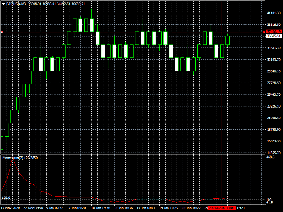
Task: Click the 15:21 time axis label
Action: [x=240, y=208]
